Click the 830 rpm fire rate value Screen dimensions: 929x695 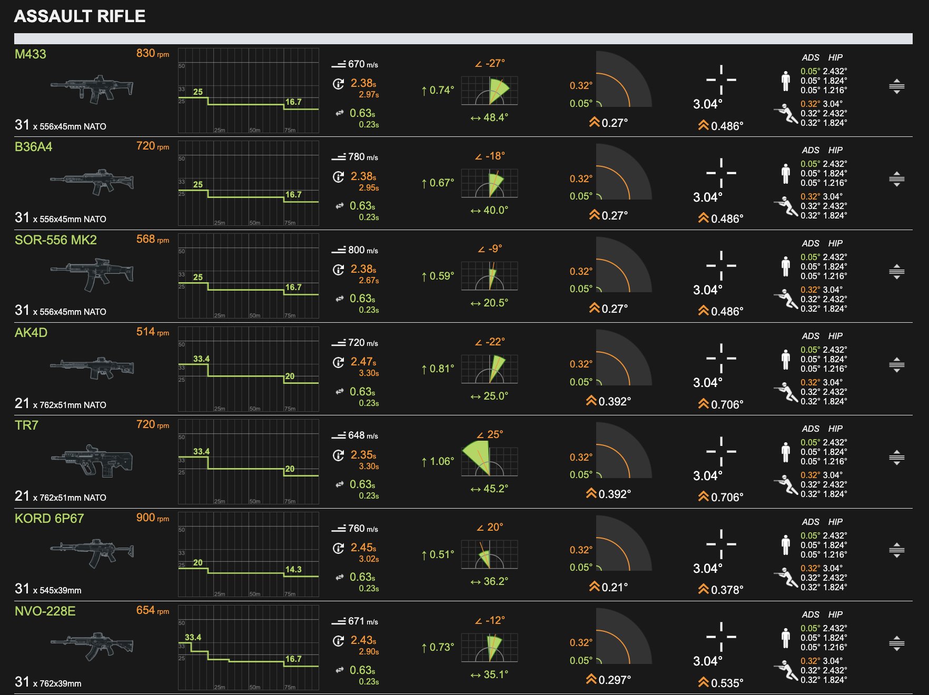[x=153, y=53]
